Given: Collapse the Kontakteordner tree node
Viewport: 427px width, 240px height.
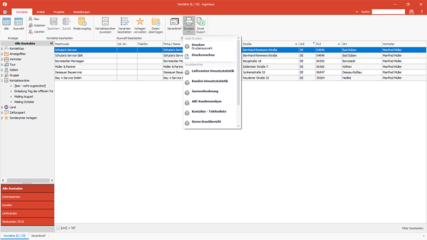Looking at the screenshot, I should click(2, 81).
